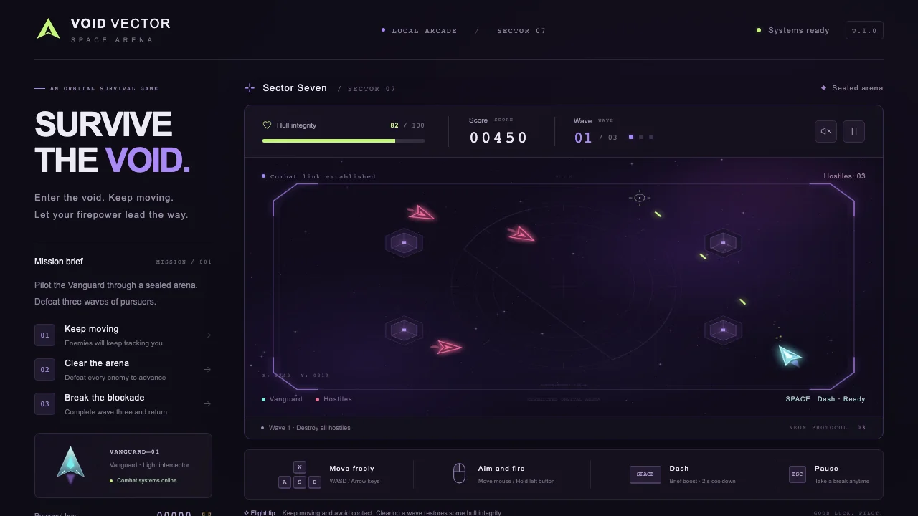
Task: Select the 01 Keep moving step badge
Action: 44,335
